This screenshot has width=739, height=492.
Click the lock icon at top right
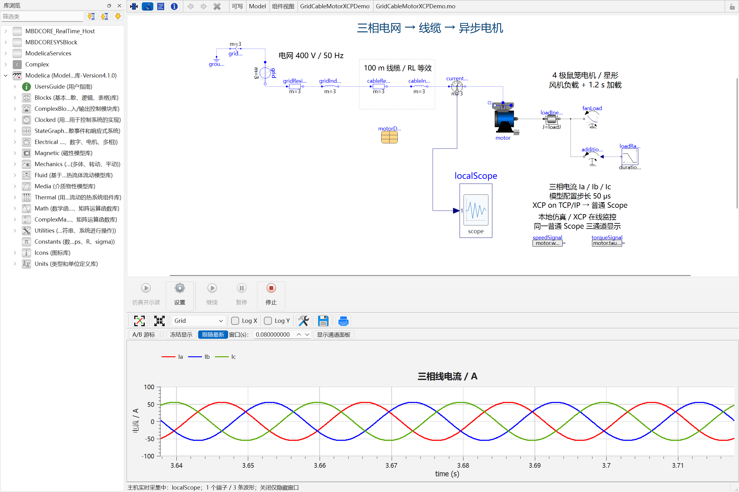[732, 6]
